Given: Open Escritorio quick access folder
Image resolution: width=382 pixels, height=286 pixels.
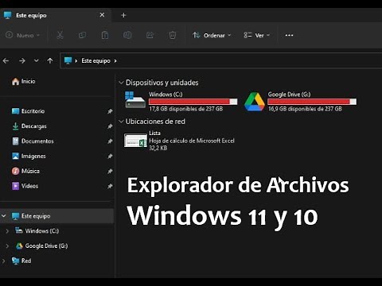Looking at the screenshot, I should coord(28,111).
